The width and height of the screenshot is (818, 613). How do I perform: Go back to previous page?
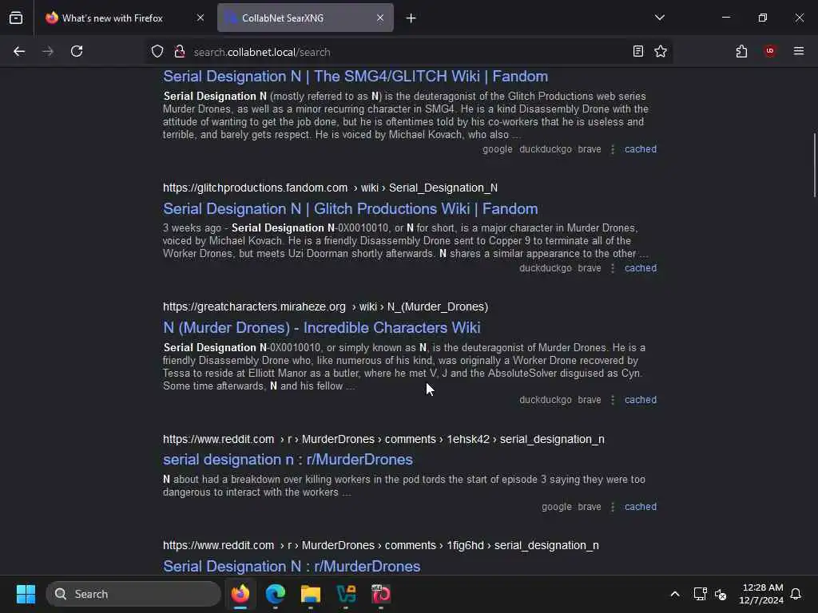point(19,51)
